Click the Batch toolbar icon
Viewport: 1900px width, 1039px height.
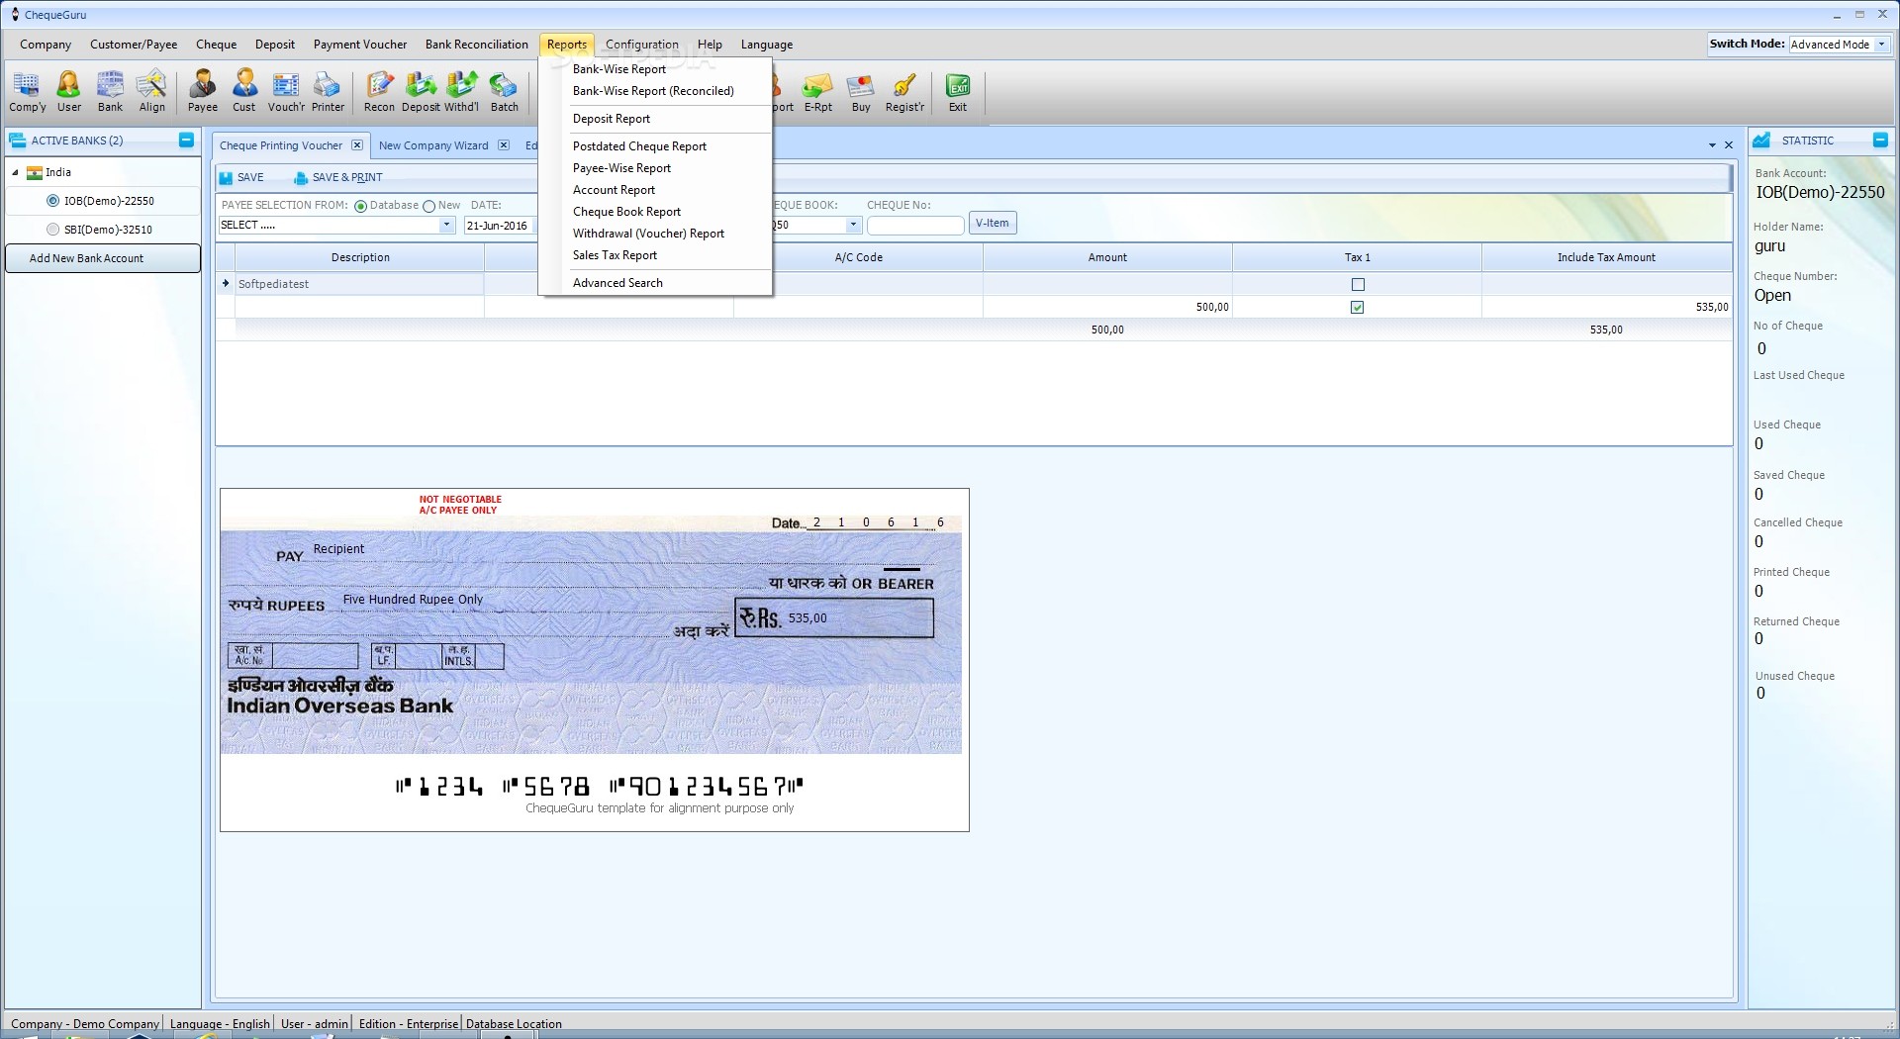click(504, 91)
